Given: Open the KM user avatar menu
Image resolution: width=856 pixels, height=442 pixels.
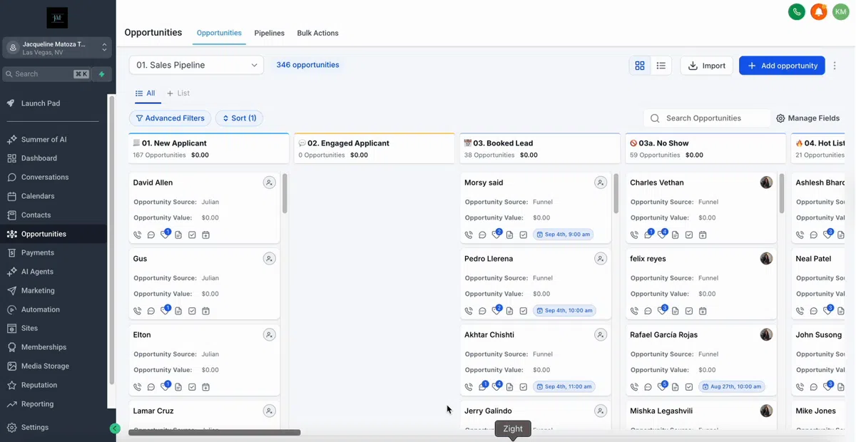Looking at the screenshot, I should 841,11.
